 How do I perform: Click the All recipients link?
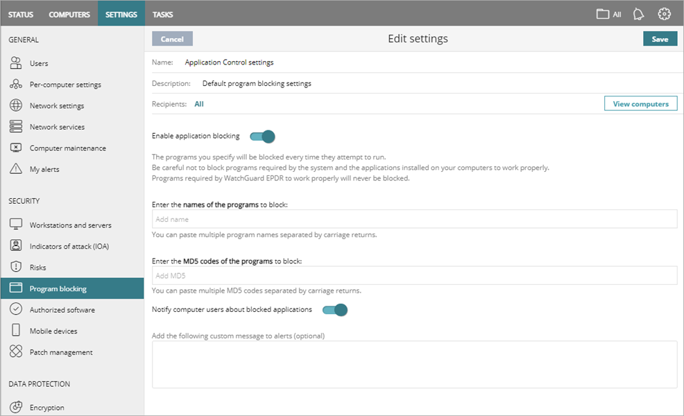(199, 104)
